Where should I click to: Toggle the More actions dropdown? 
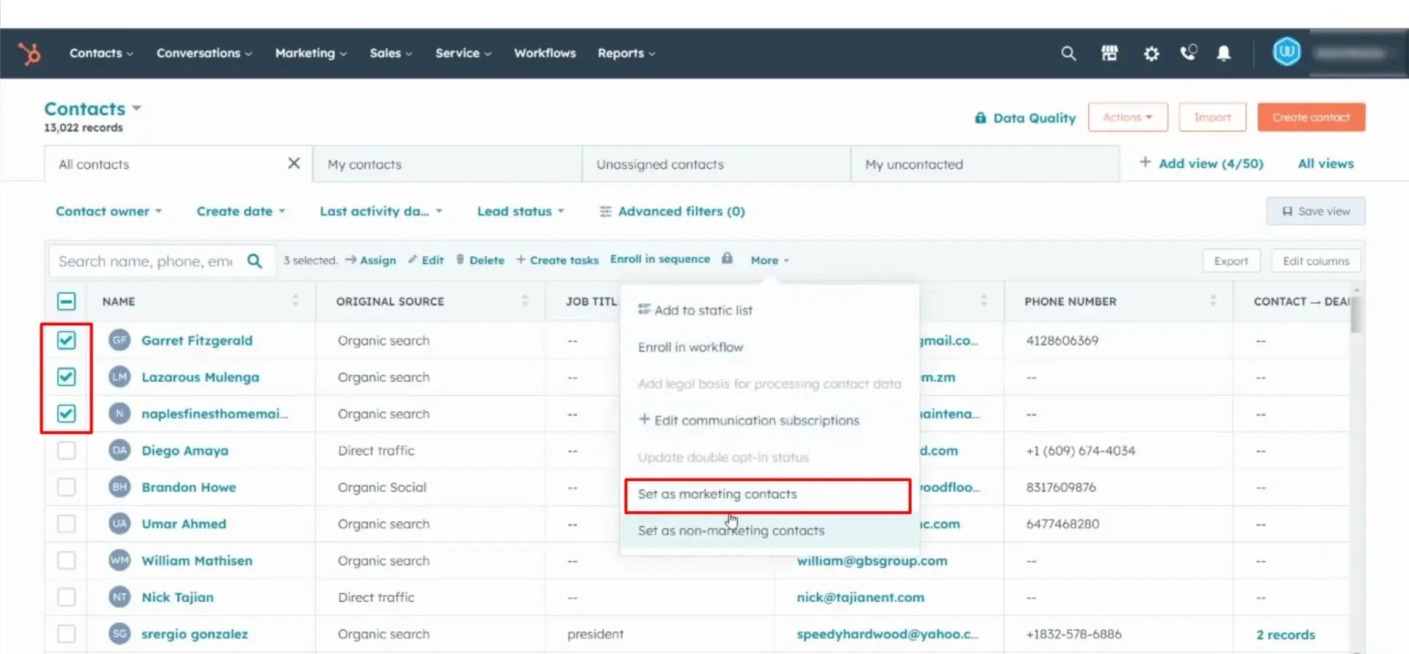tap(769, 261)
